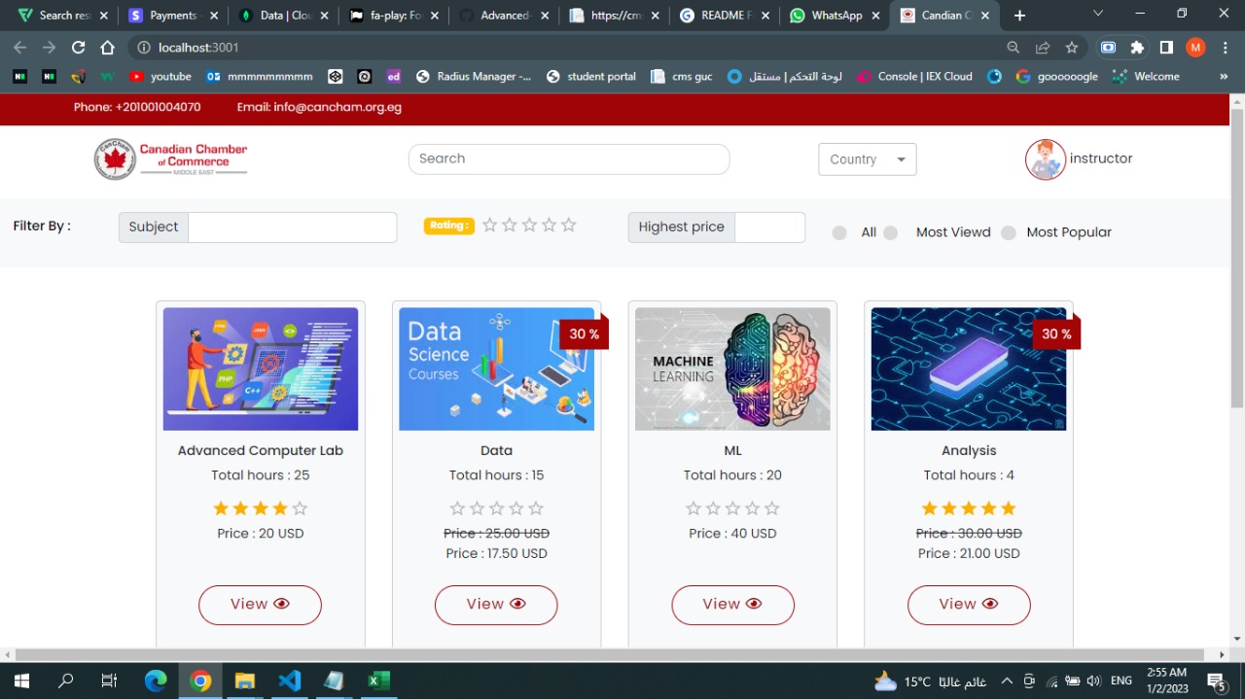Switch to WhatsApp tab

coord(836,16)
